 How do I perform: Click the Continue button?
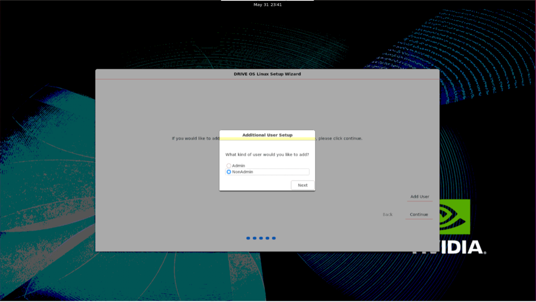click(419, 215)
